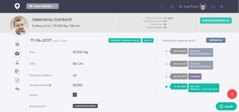This screenshot has width=239, height=112.
Task: Click the Tensión Arterial help question icon
Action: (x=50, y=85)
